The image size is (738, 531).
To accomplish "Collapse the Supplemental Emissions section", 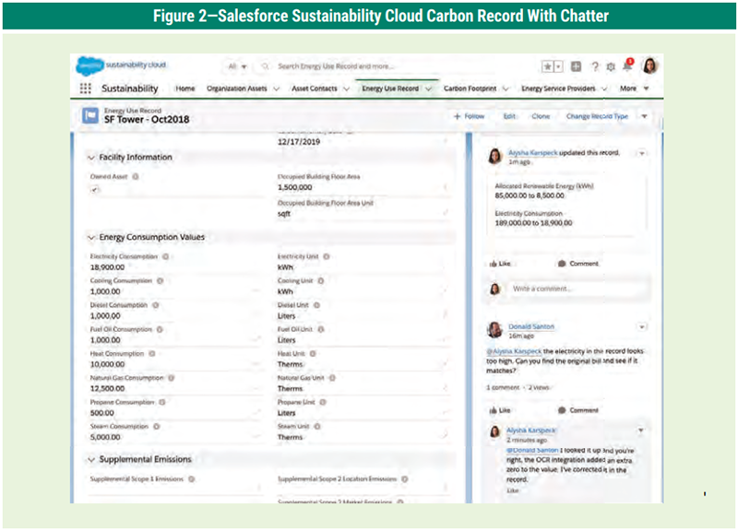I will (90, 459).
